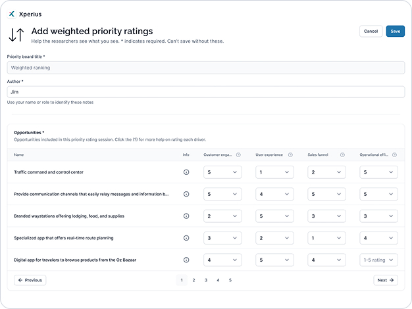The image size is (412, 309).
Task: Go to page 2 of opportunities
Action: 193,280
